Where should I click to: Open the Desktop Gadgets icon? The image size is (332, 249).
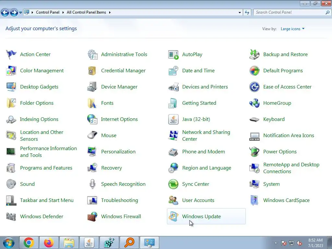pos(11,87)
